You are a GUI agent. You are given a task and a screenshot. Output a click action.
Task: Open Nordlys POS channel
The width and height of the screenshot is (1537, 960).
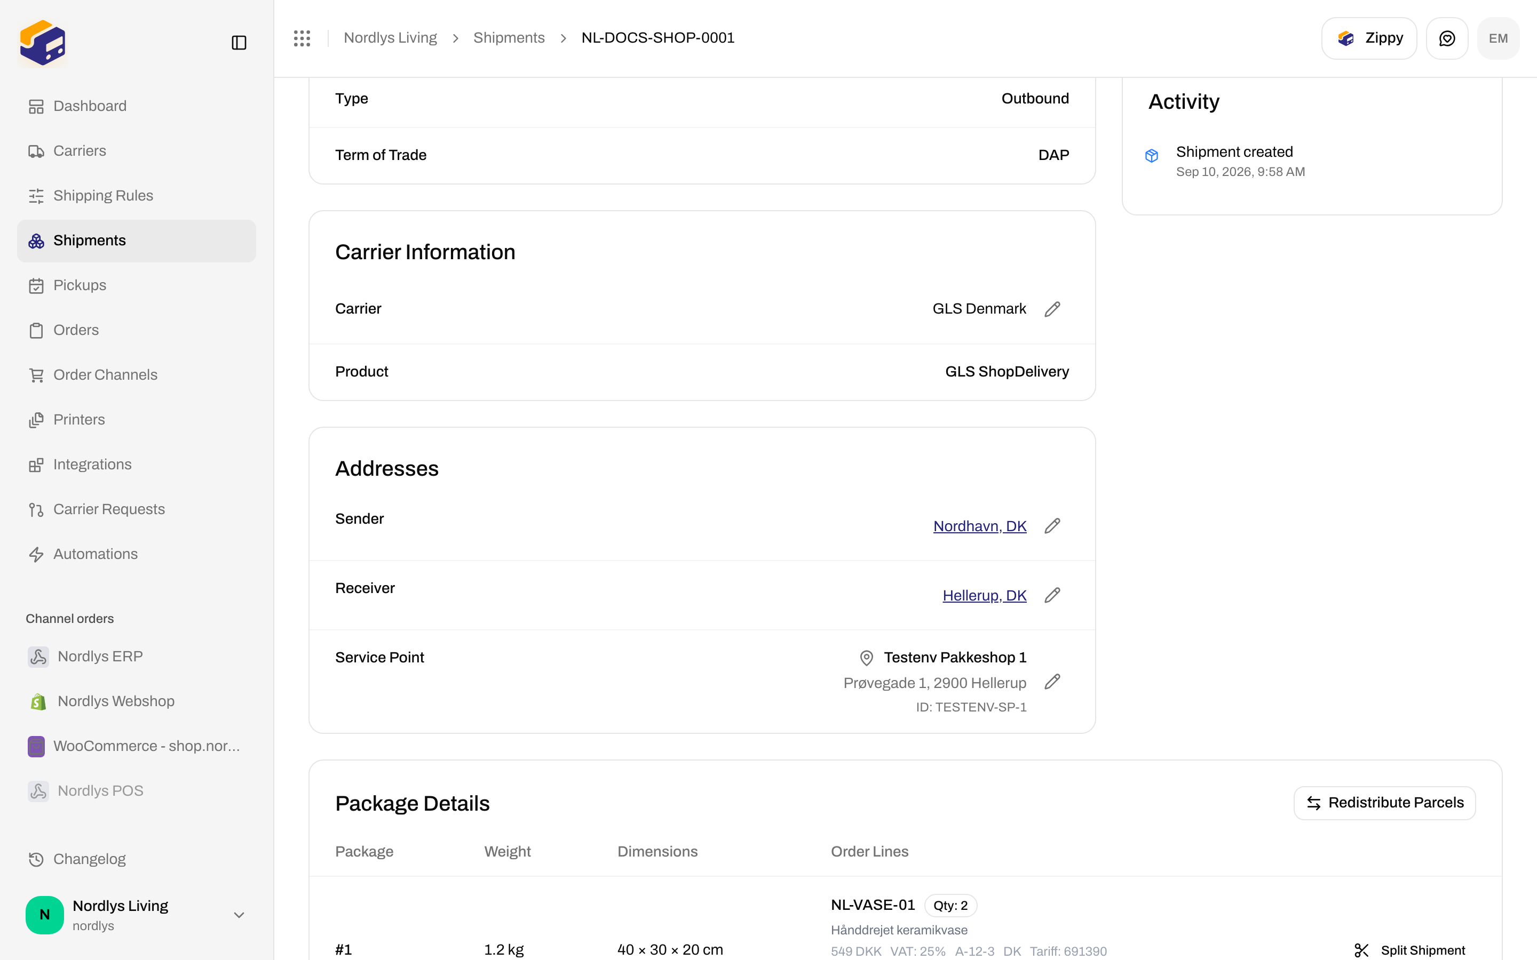[x=137, y=790]
